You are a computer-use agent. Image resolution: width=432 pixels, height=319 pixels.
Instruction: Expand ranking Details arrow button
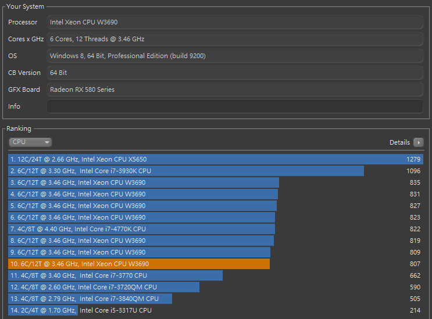click(x=419, y=142)
